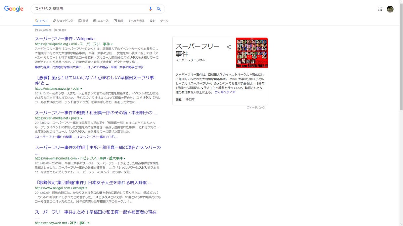The width and height of the screenshot is (403, 226).
Task: Expand the newsmatomedia.com URL dropdown arrow
Action: (x=125, y=158)
